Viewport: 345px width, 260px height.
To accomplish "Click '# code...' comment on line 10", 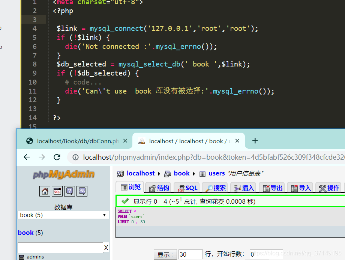I will pos(83,82).
